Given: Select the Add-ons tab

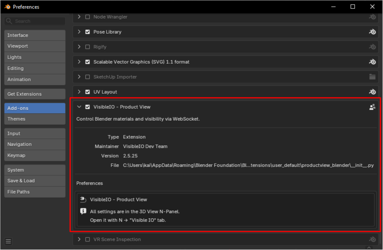Looking at the screenshot, I should [x=35, y=108].
